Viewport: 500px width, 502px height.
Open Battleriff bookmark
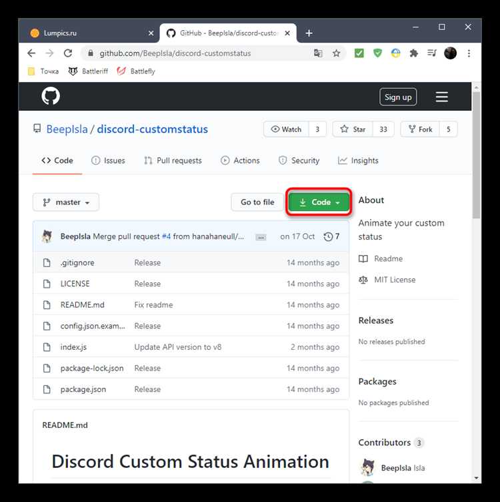(88, 71)
